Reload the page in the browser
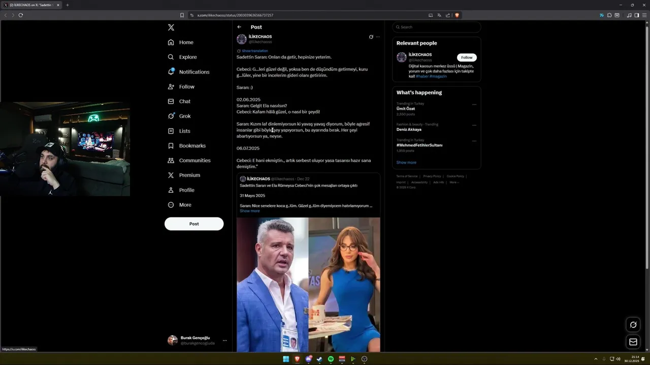Screen dimensions: 650x365 coord(21,15)
